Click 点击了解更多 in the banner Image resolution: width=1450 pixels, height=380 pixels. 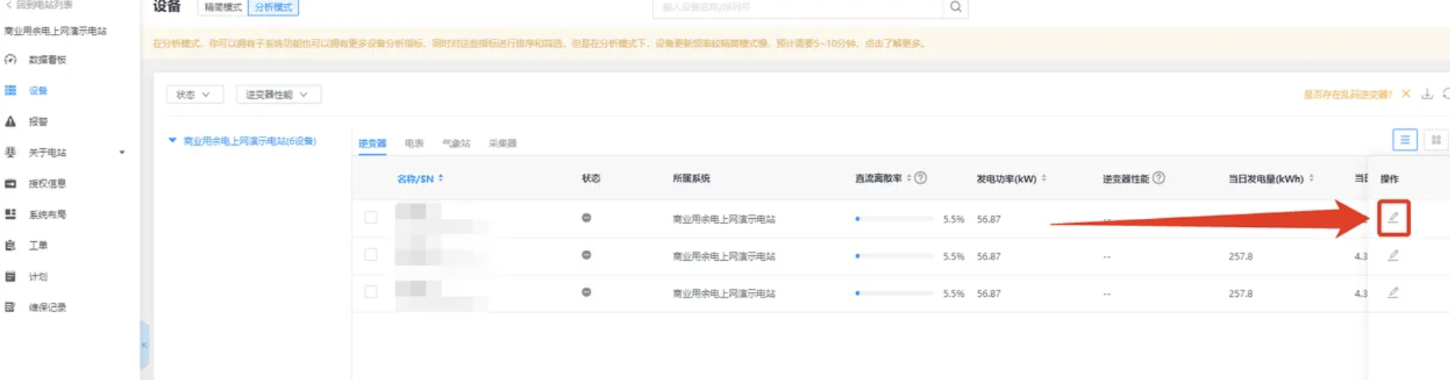pyautogui.click(x=894, y=43)
